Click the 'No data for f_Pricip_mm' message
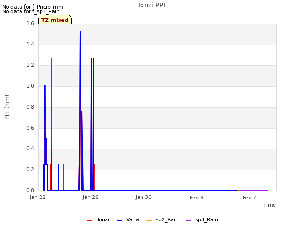 point(33,7)
